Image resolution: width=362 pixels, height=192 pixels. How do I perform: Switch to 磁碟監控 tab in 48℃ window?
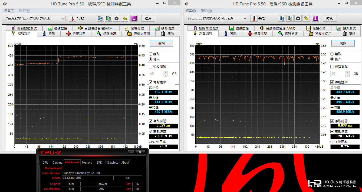57,28
